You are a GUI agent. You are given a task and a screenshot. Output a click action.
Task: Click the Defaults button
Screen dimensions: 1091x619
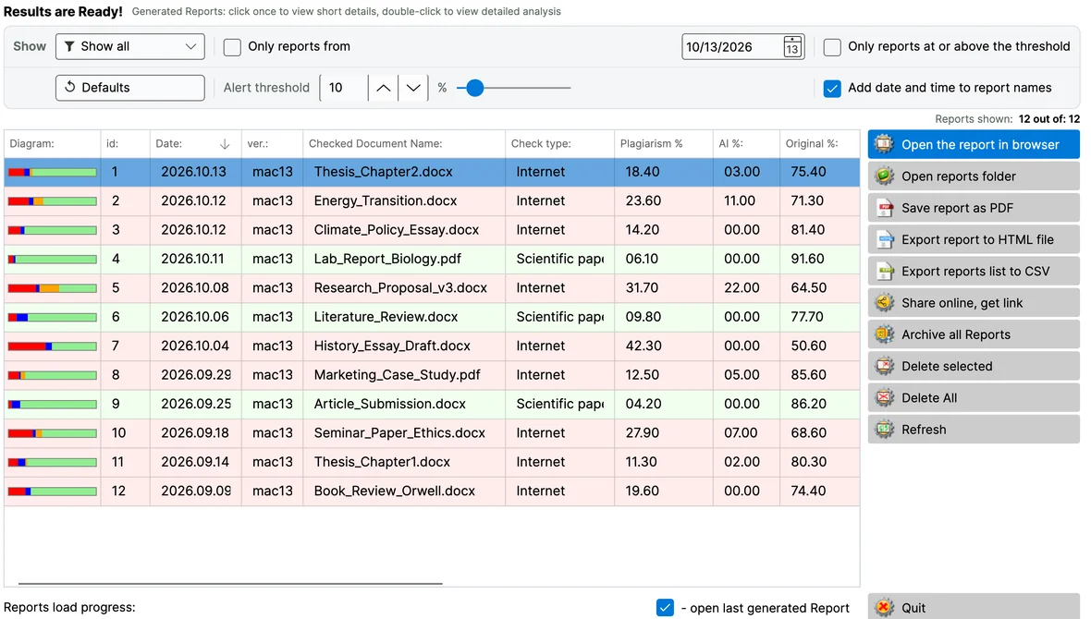pyautogui.click(x=130, y=88)
